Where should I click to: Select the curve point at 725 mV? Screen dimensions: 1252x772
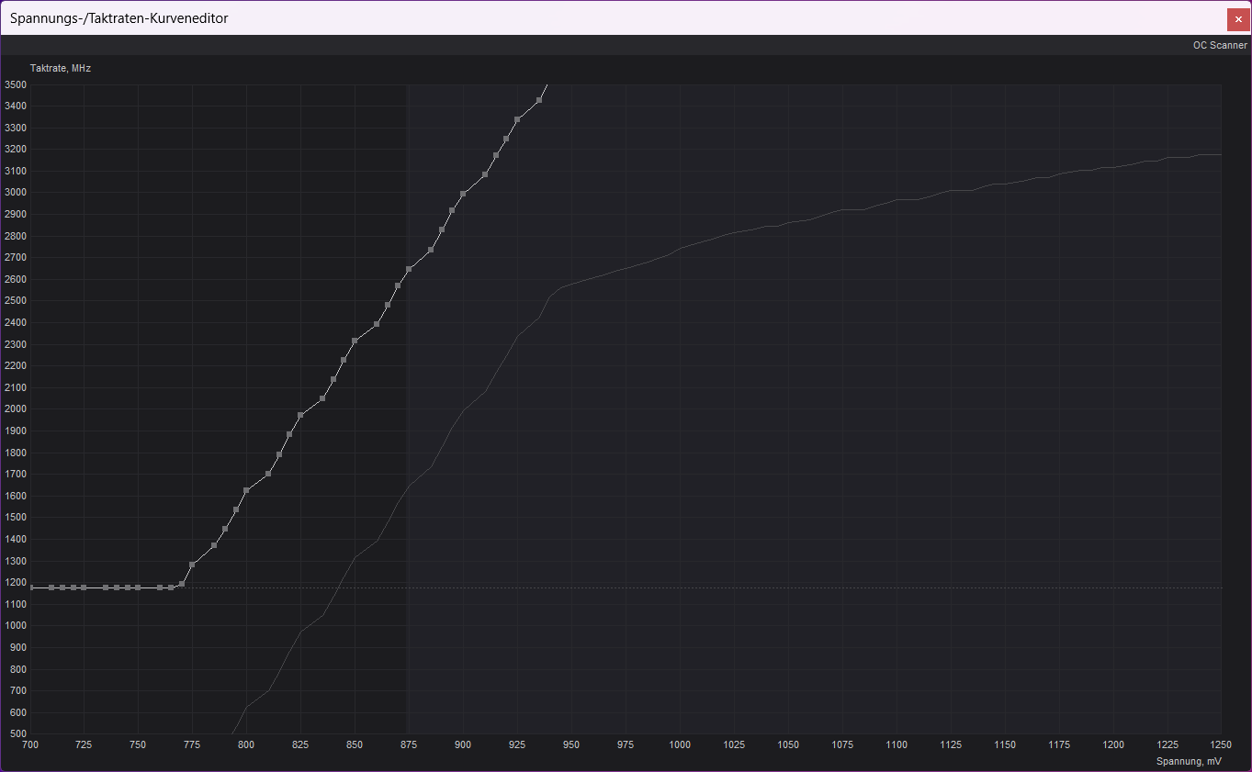pos(84,587)
